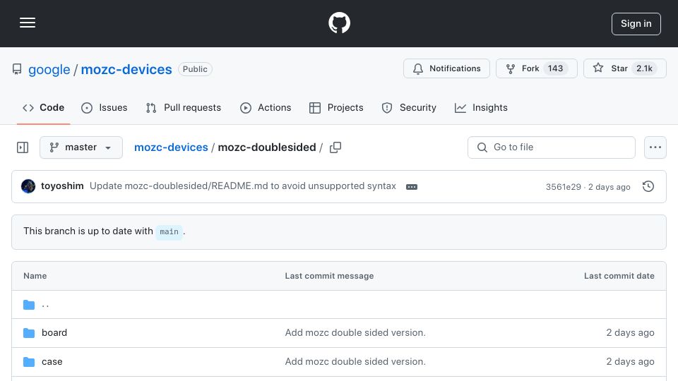This screenshot has width=678, height=381.
Task: Open the master branch dropdown
Action: click(81, 147)
